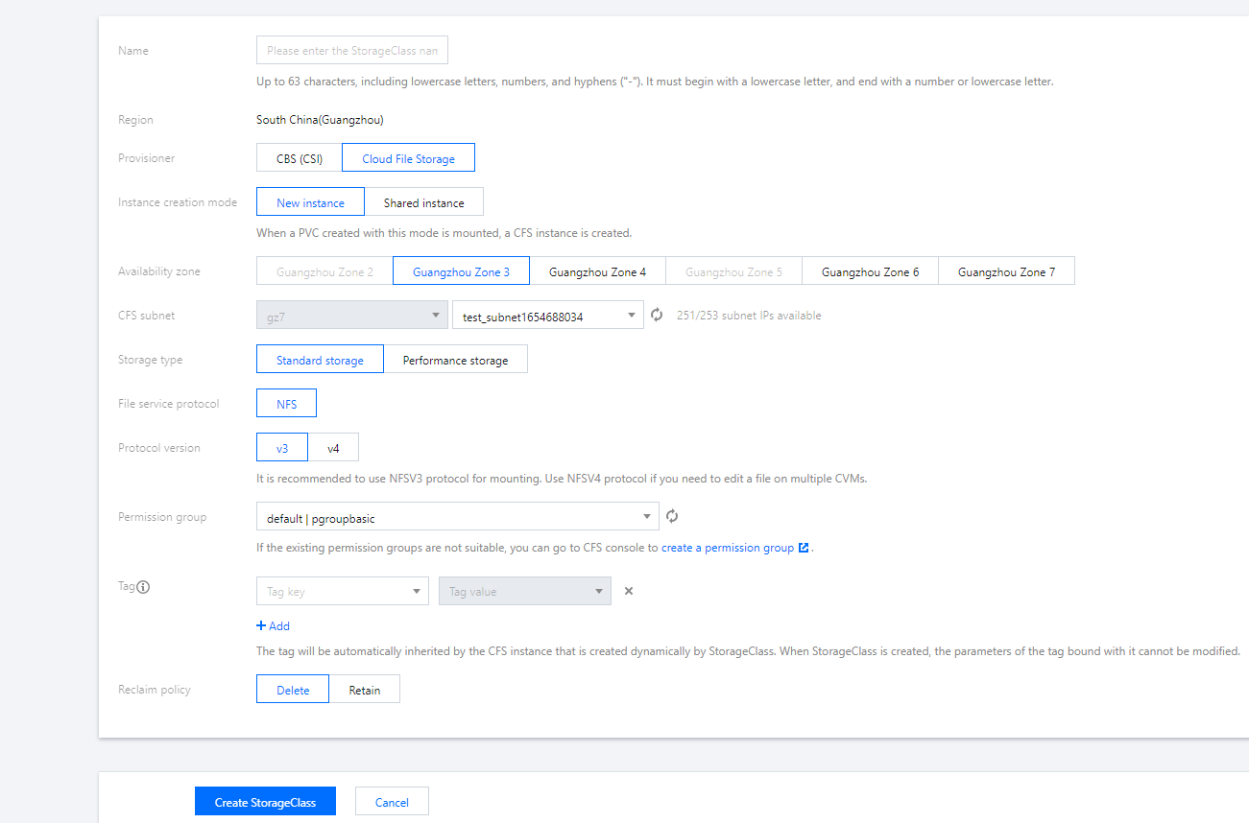Click the Reclaim policy label
Viewport: 1249px width, 823px height.
(x=155, y=690)
